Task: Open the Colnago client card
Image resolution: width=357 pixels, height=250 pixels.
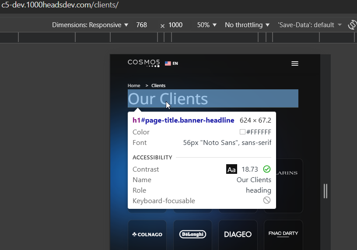Action: click(x=147, y=235)
